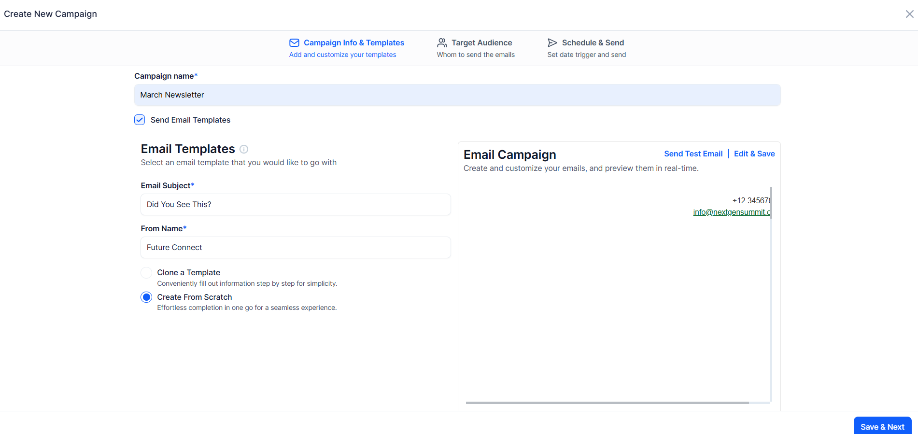Click Edit & Save link
The height and width of the screenshot is (434, 918).
click(x=754, y=154)
